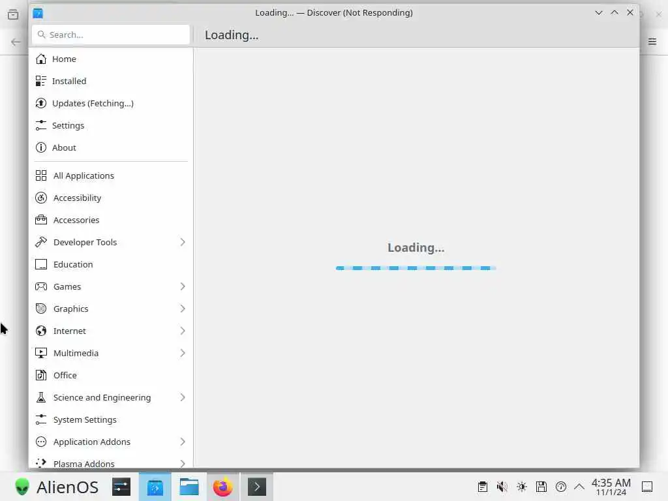
Task: Click the loading progress bar
Action: pyautogui.click(x=416, y=268)
